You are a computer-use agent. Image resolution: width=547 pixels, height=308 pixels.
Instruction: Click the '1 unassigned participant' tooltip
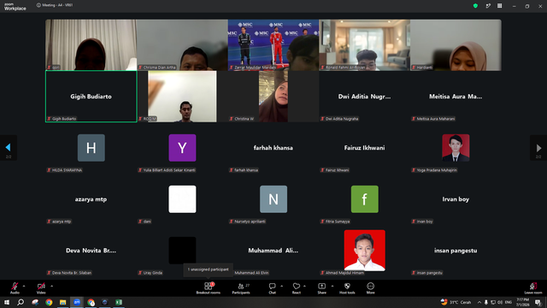[209, 269]
